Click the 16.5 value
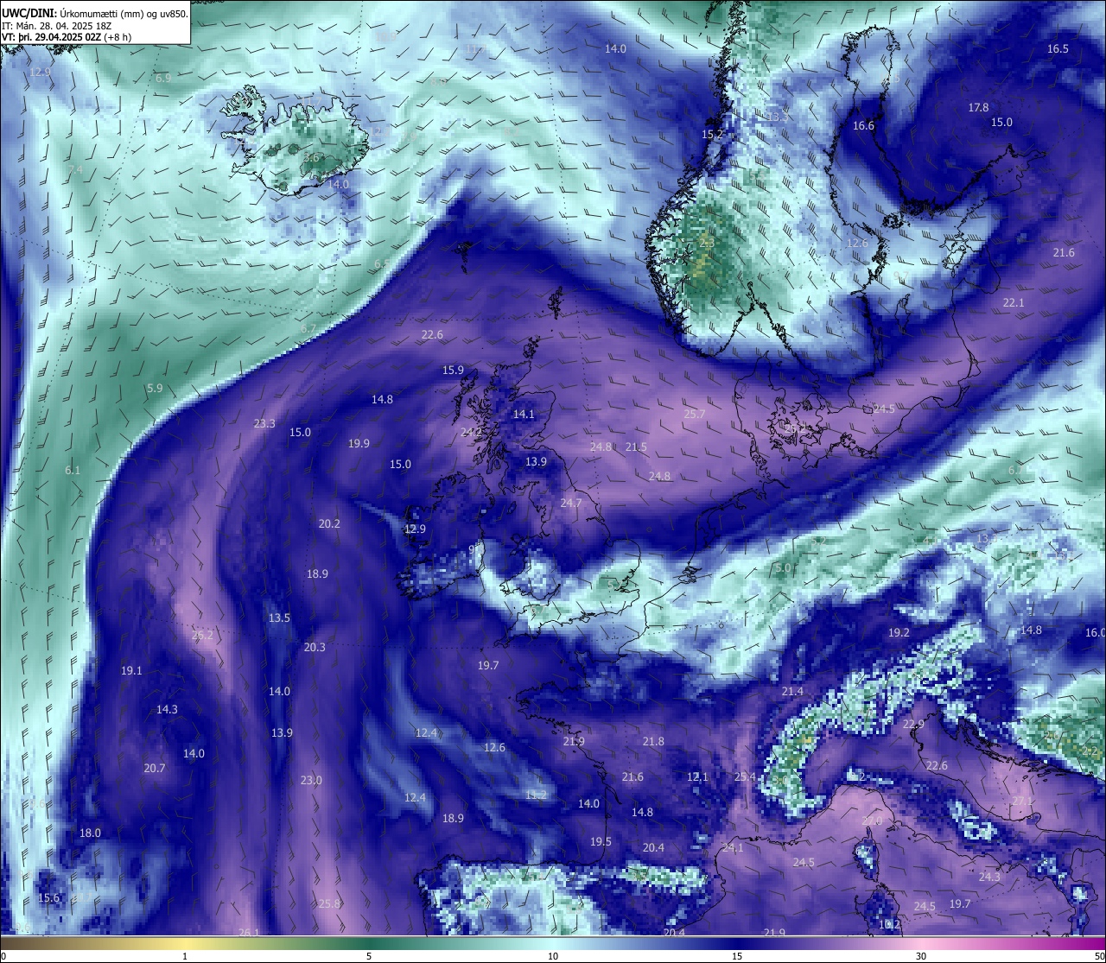 point(1058,49)
